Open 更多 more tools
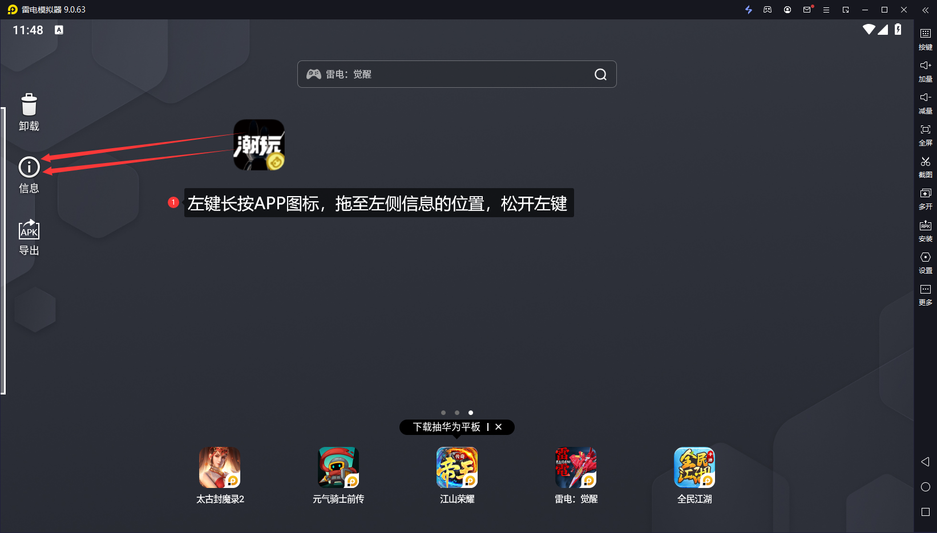Viewport: 937px width, 533px height. coord(926,295)
